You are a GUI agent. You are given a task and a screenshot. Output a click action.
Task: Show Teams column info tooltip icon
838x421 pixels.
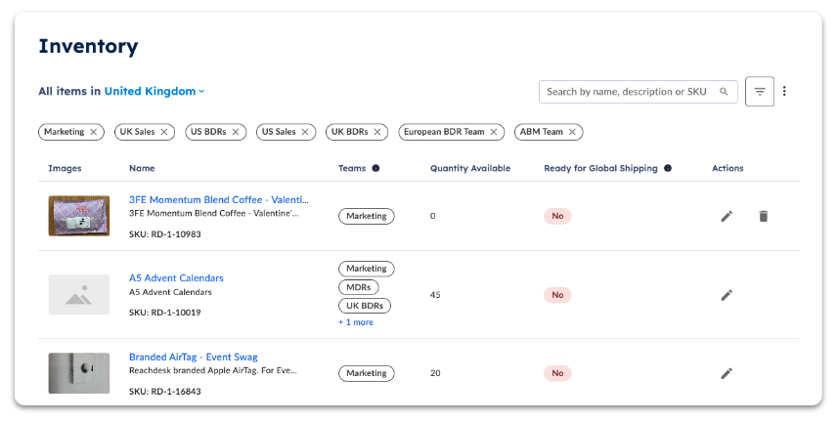[x=375, y=168]
